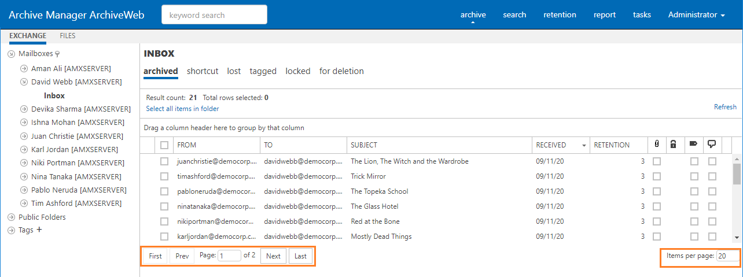The width and height of the screenshot is (743, 277).
Task: Click the comment bubble column icon
Action: click(x=712, y=145)
